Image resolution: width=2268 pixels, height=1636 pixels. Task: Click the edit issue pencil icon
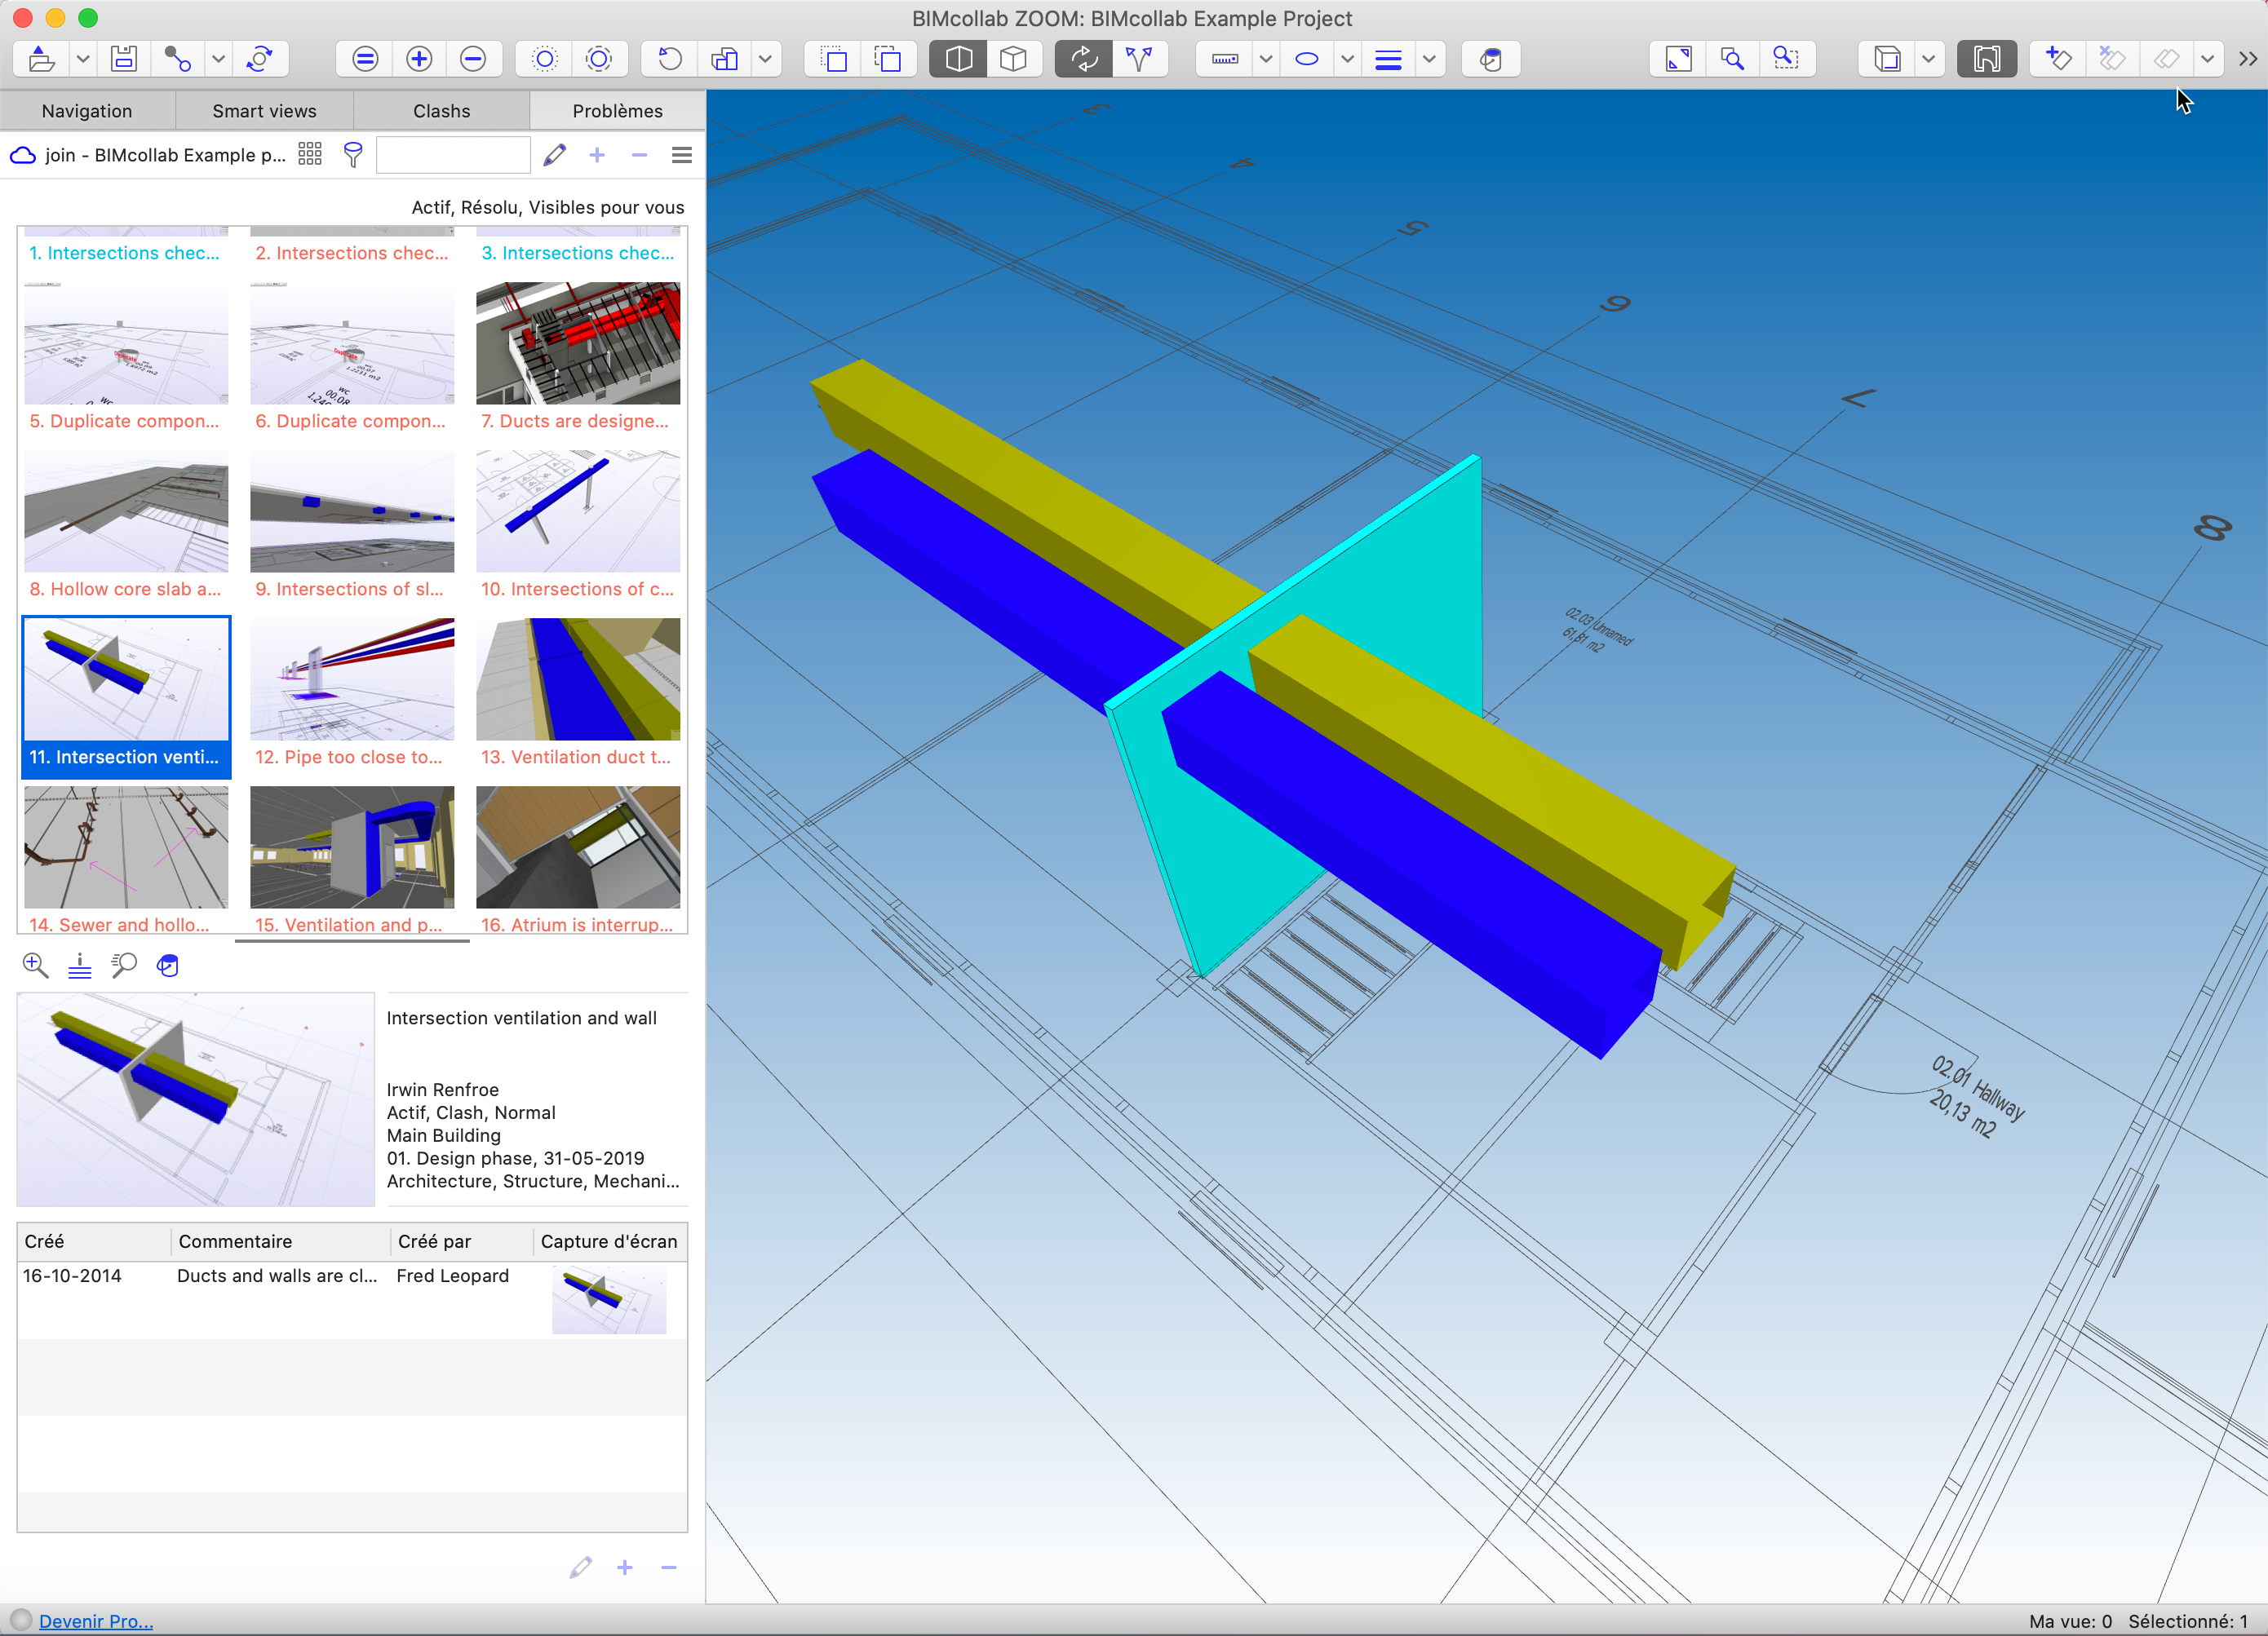555,154
